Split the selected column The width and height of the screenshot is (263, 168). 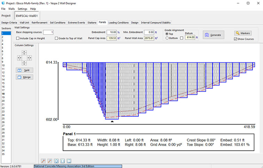pos(24,70)
